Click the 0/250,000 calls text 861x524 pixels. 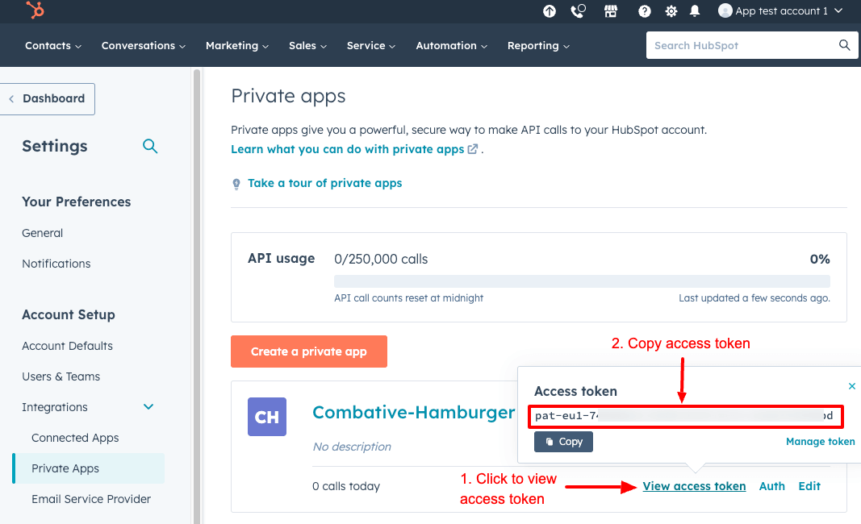pos(381,259)
